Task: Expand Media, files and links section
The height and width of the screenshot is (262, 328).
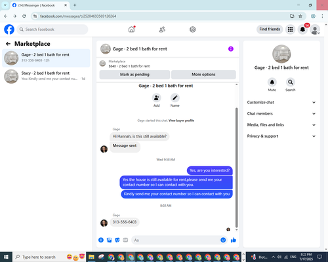Action: coord(281,125)
